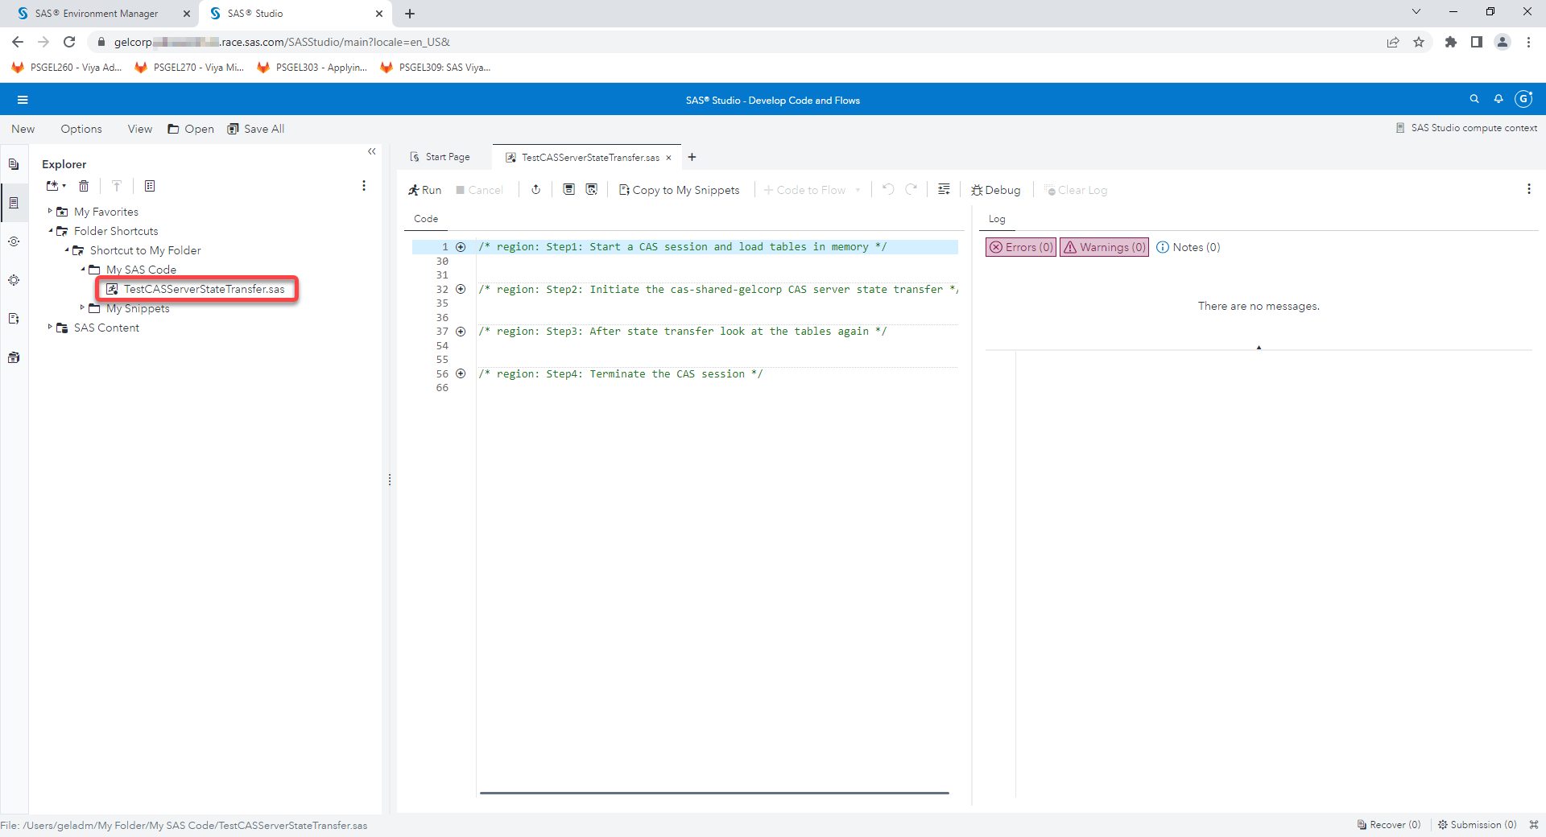Toggle the Notes (0) log filter
1546x837 pixels.
click(x=1188, y=247)
